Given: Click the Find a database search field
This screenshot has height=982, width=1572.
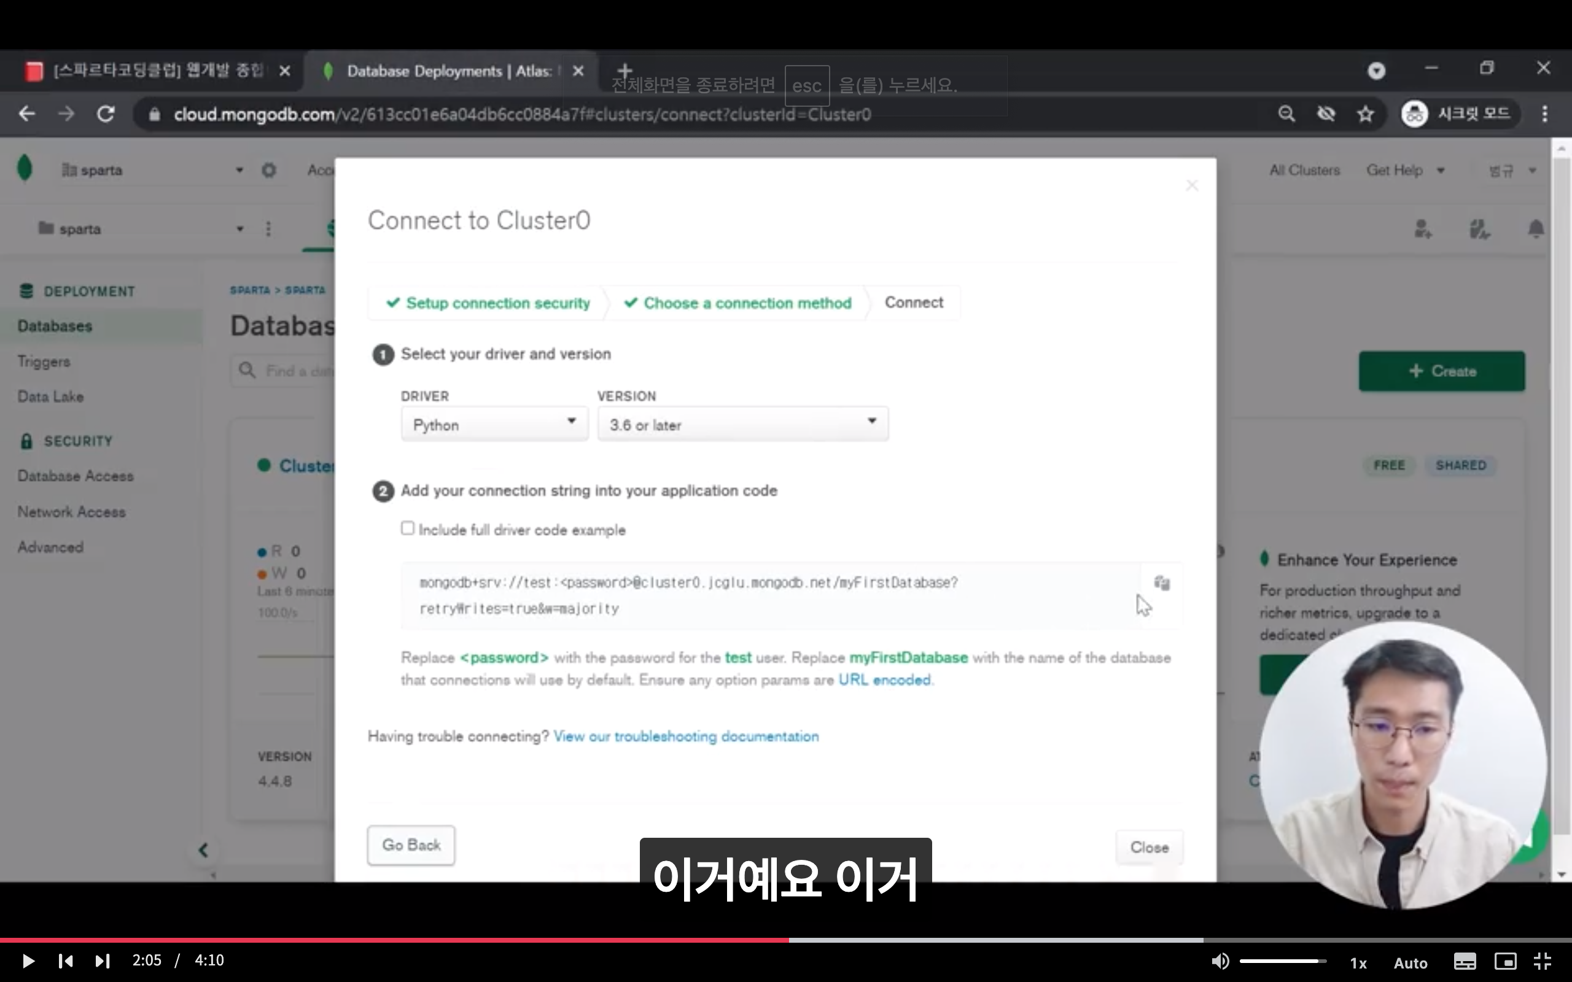Looking at the screenshot, I should pos(284,371).
